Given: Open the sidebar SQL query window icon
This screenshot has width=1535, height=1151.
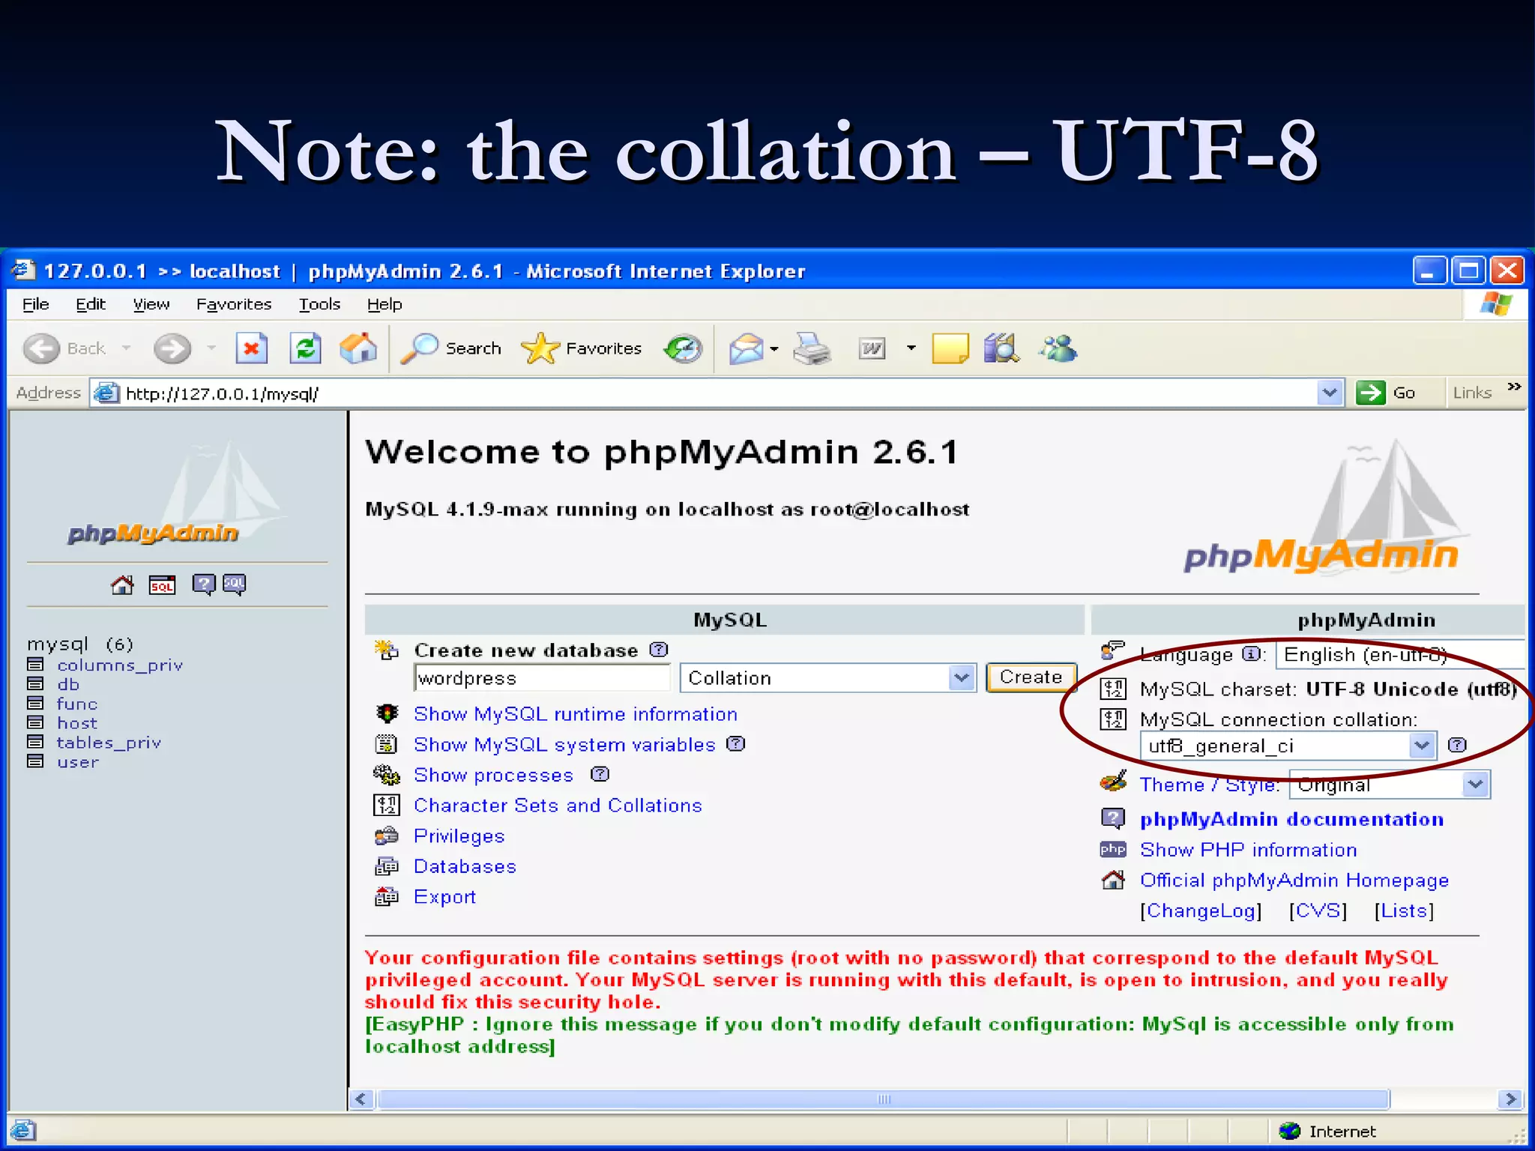Looking at the screenshot, I should [162, 584].
